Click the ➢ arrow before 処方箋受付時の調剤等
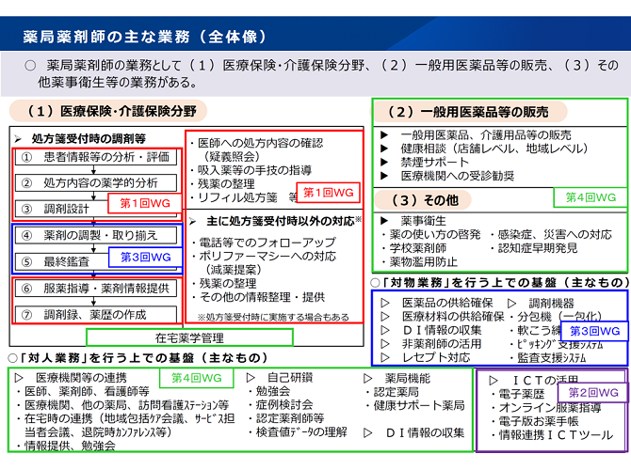Image resolution: width=631 pixels, height=470 pixels. (x=18, y=137)
